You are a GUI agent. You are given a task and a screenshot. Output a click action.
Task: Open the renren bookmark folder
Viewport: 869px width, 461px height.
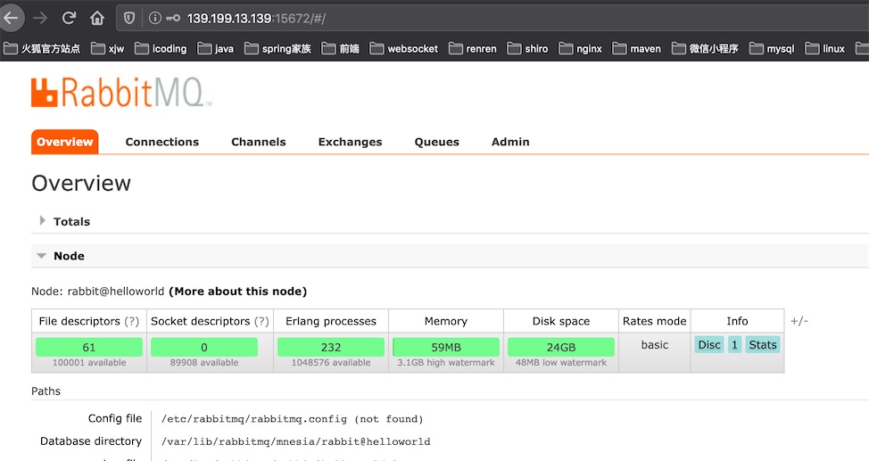point(473,49)
